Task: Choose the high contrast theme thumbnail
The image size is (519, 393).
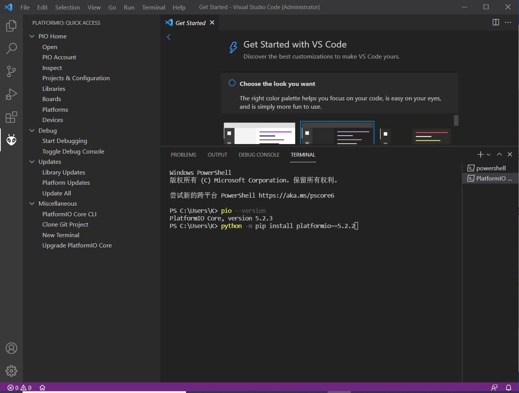Action: (x=416, y=136)
